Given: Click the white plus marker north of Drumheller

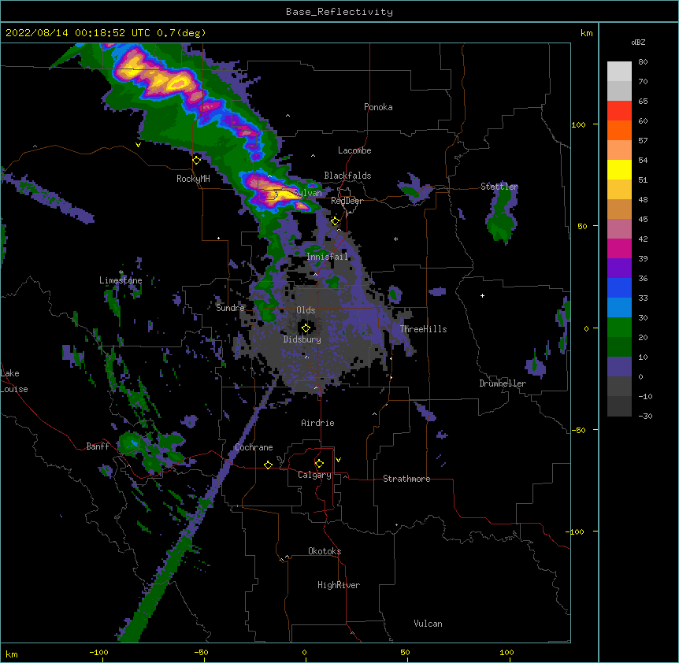Looking at the screenshot, I should [x=482, y=295].
